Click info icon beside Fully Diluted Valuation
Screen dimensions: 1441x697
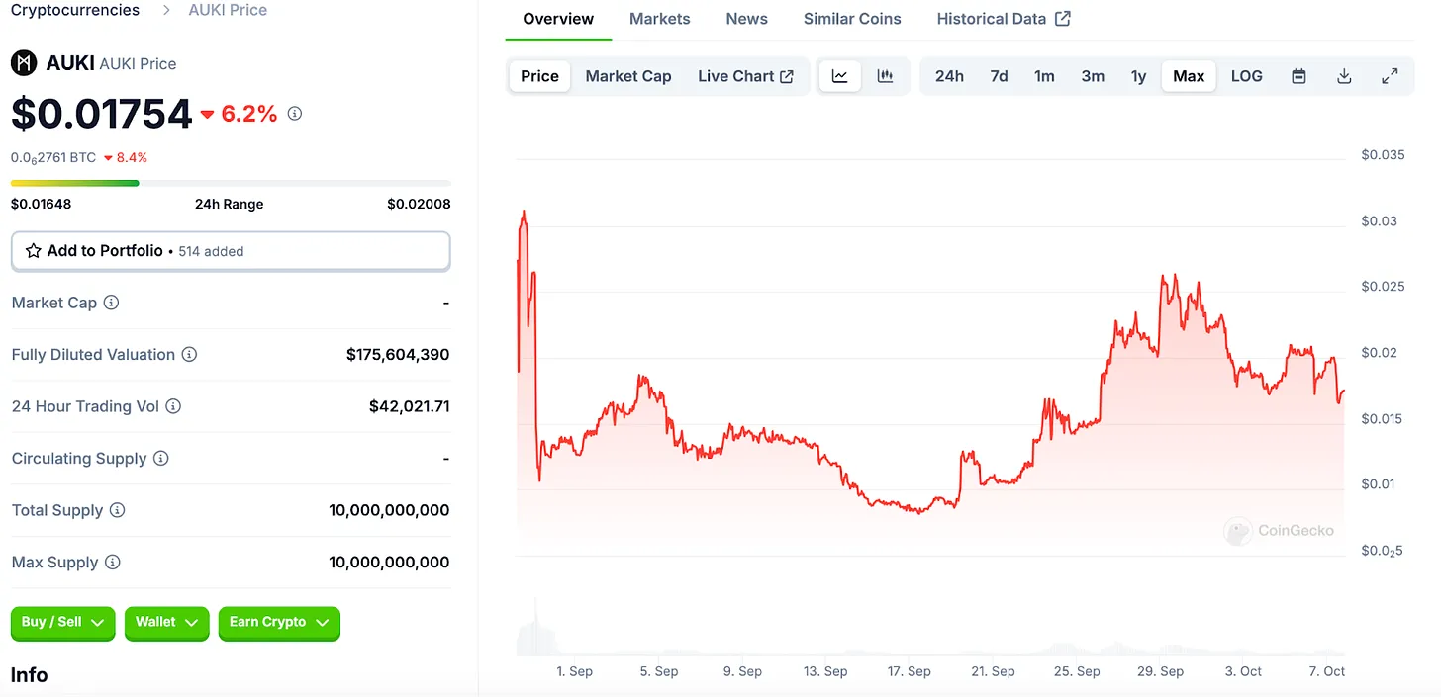point(189,354)
